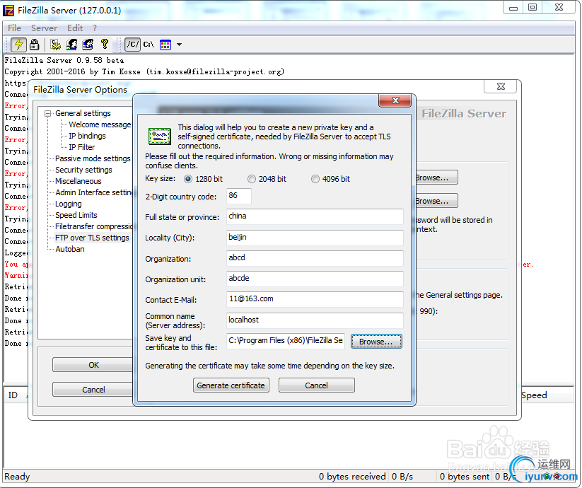The width and height of the screenshot is (582, 488).
Task: Open the File menu
Action: 14,28
